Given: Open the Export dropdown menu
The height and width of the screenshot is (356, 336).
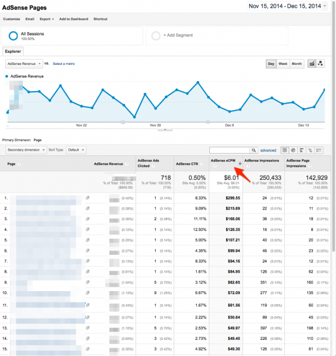Looking at the screenshot, I should point(47,19).
